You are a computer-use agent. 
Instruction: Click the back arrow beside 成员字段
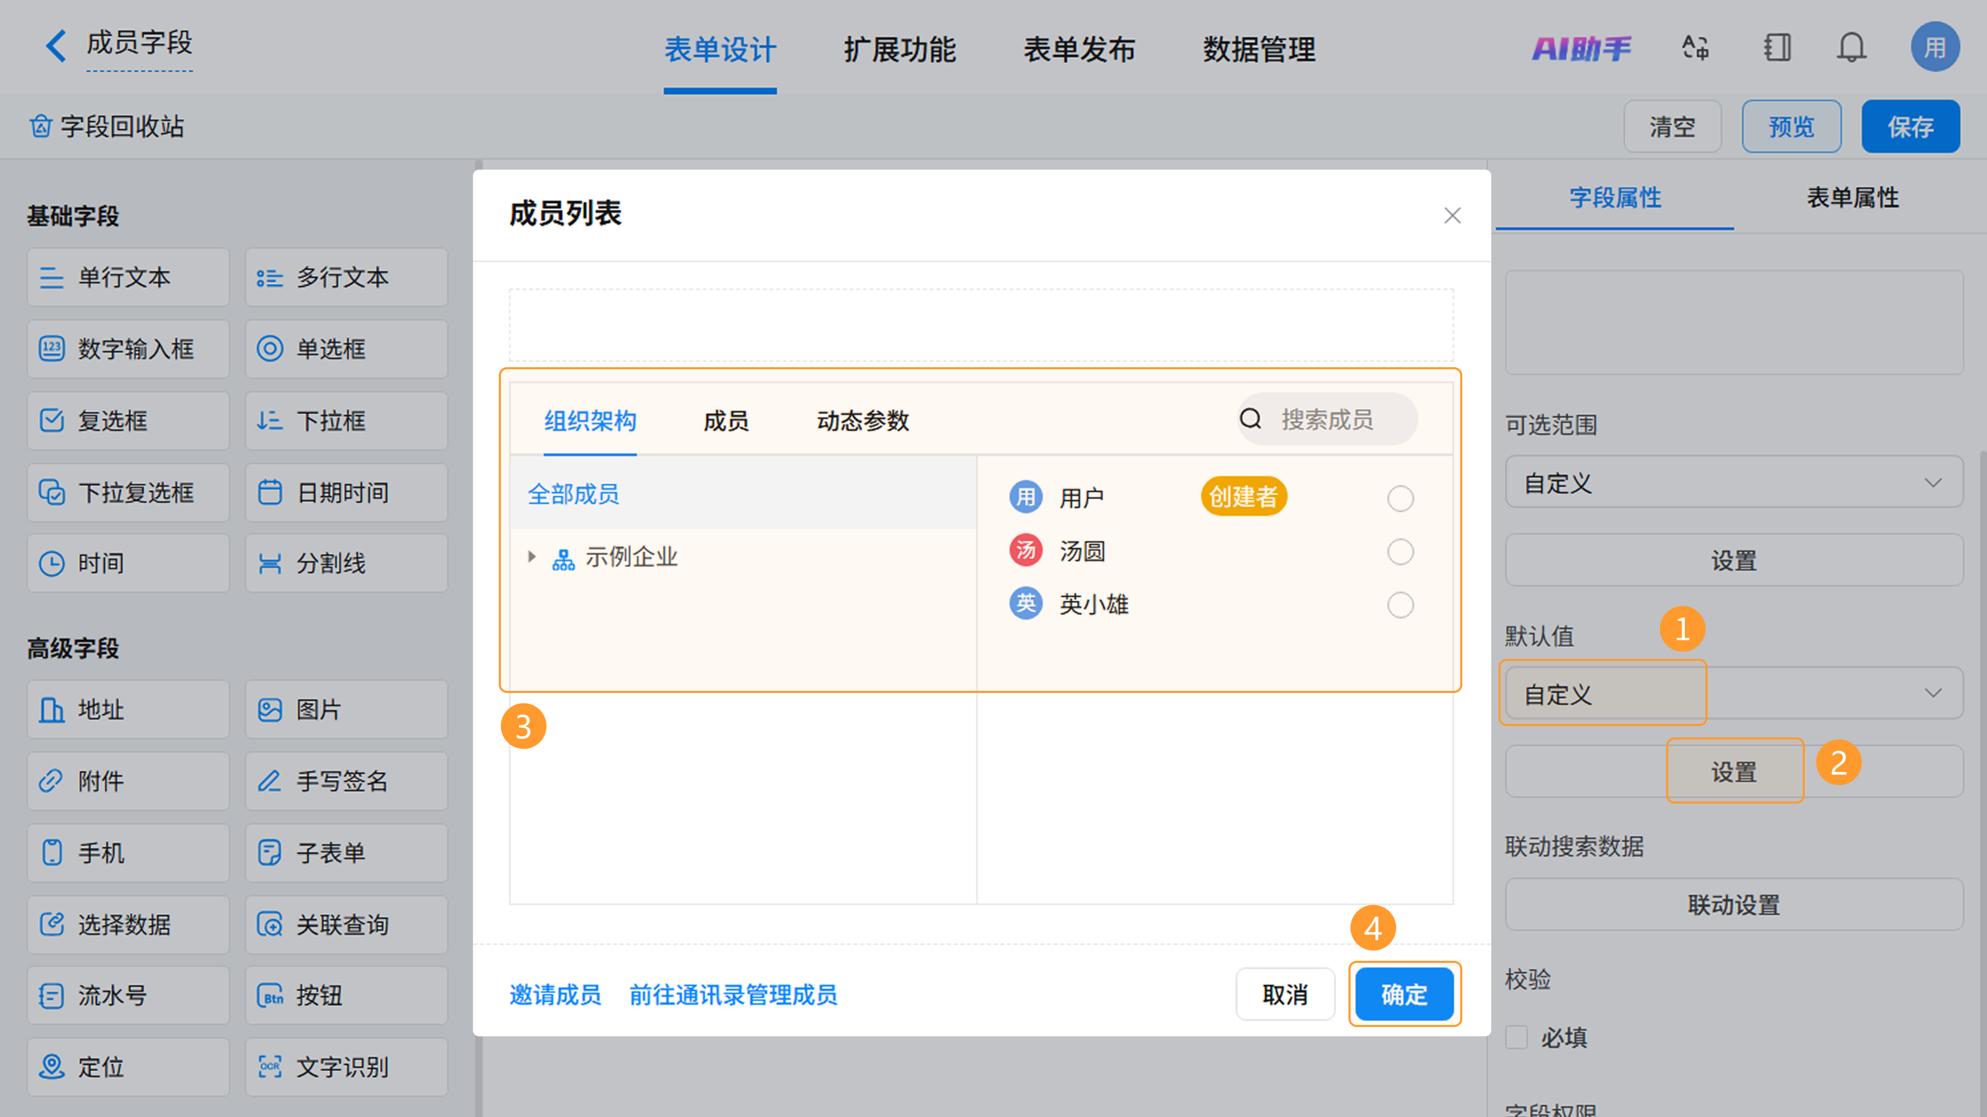pyautogui.click(x=55, y=46)
